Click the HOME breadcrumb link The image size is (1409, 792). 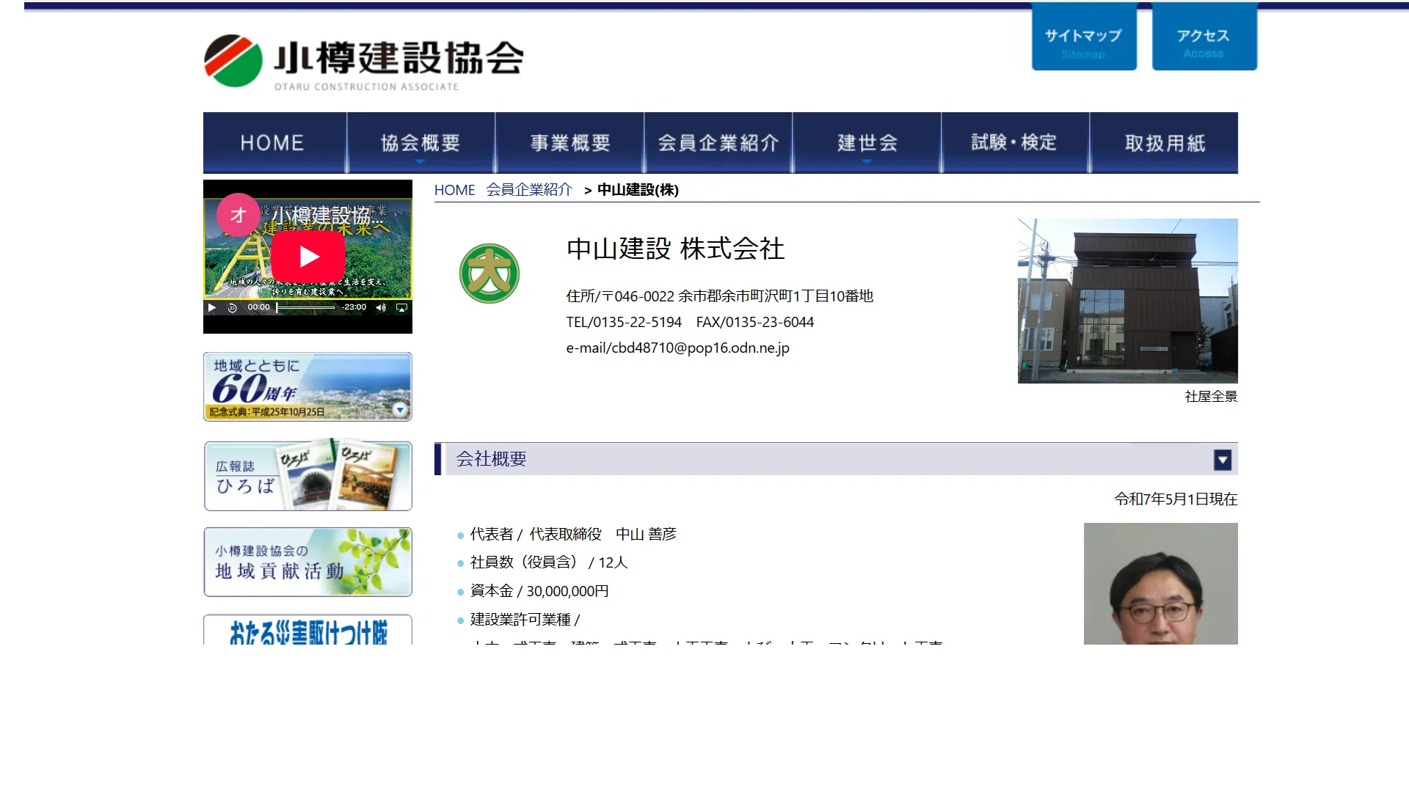pyautogui.click(x=454, y=191)
